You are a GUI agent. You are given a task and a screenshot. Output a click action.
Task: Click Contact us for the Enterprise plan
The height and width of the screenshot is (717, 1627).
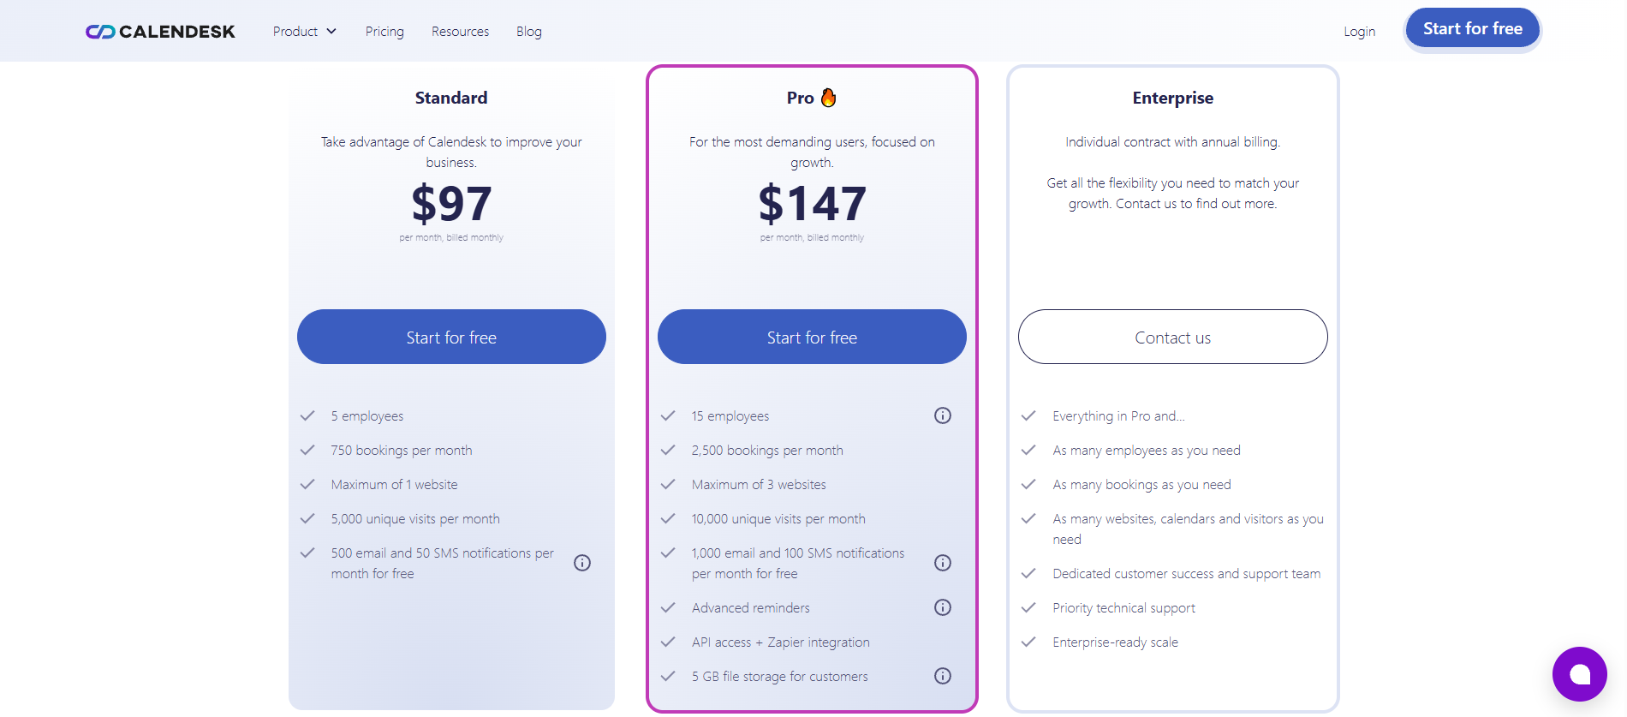pyautogui.click(x=1172, y=337)
